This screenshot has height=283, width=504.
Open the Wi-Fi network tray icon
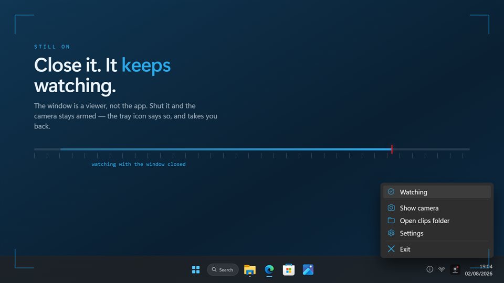442,269
